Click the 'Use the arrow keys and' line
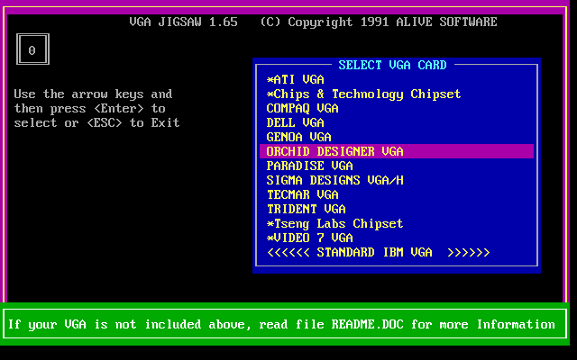 (x=93, y=94)
